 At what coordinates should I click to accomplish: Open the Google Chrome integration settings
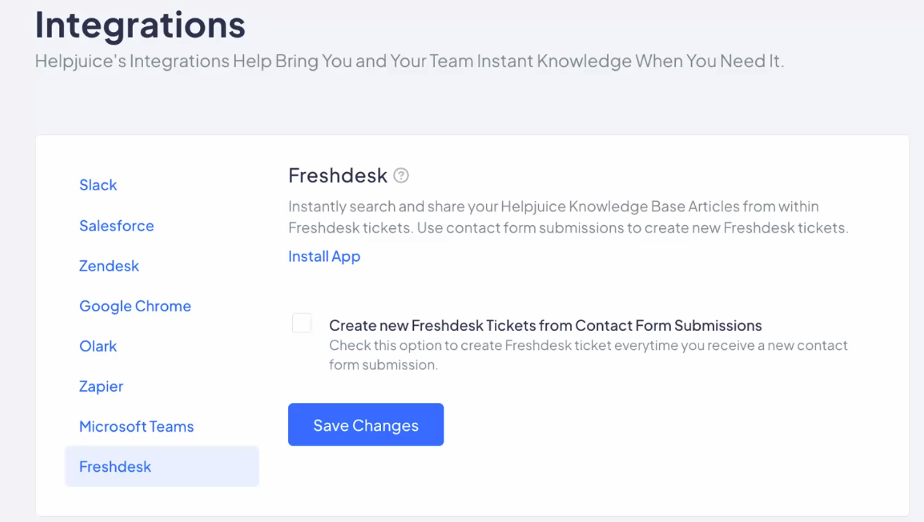[x=135, y=306]
